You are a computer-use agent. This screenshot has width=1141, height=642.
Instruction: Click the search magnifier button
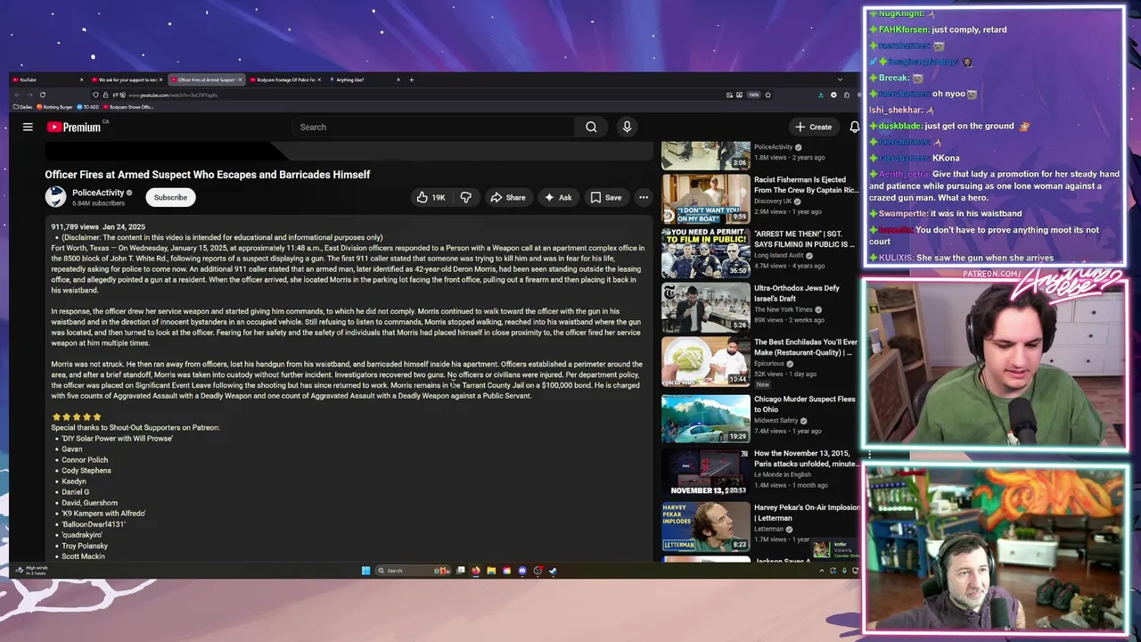click(x=591, y=127)
